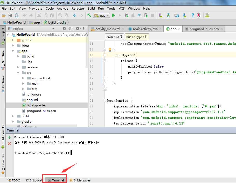Click the Paste icon in toolbar
Image resolution: width=236 pixels, height=183 pixels.
[x=52, y=15]
